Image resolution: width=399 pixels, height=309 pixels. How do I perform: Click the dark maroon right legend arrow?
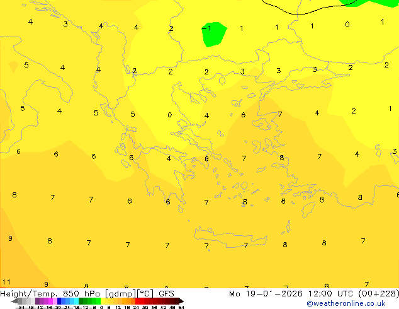click(x=181, y=301)
